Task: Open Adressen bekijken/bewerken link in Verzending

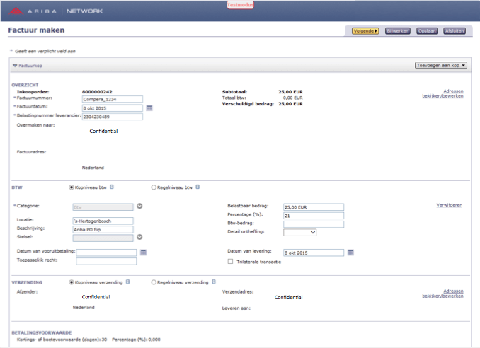Action: click(x=442, y=294)
